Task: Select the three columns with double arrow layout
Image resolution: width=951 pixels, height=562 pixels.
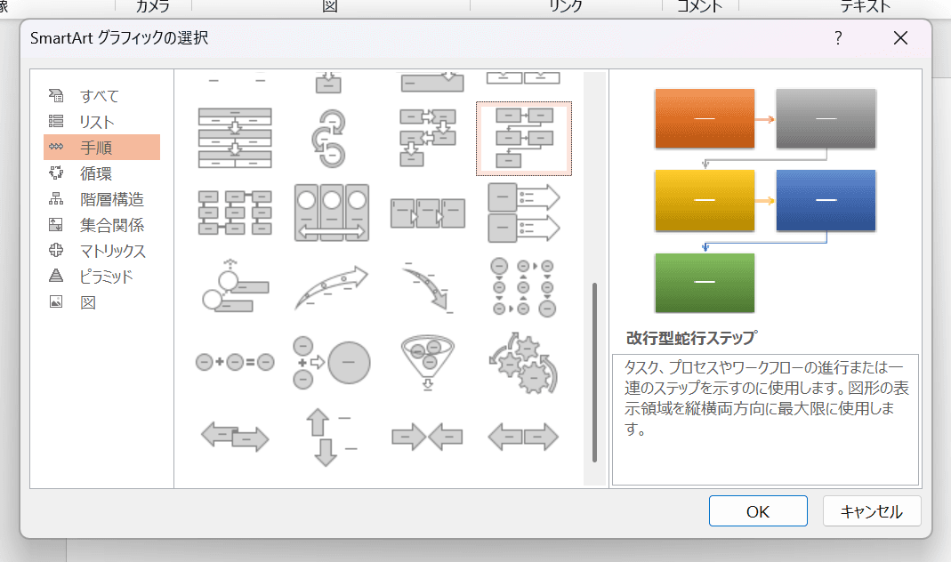Action: 331,213
